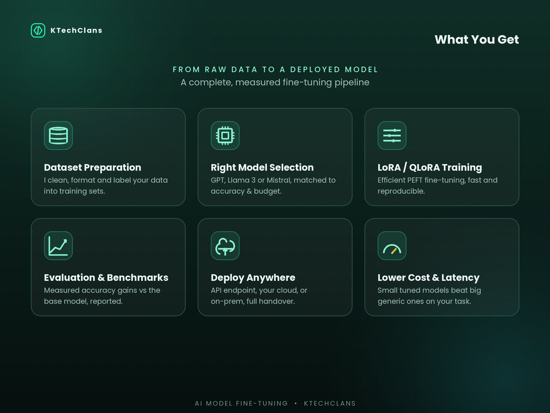Click 'KTECHCLANS' footer text

[x=329, y=404]
